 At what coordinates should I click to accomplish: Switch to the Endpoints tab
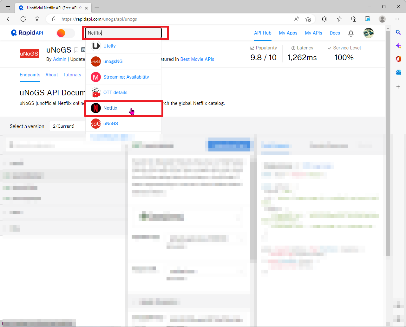coord(30,75)
